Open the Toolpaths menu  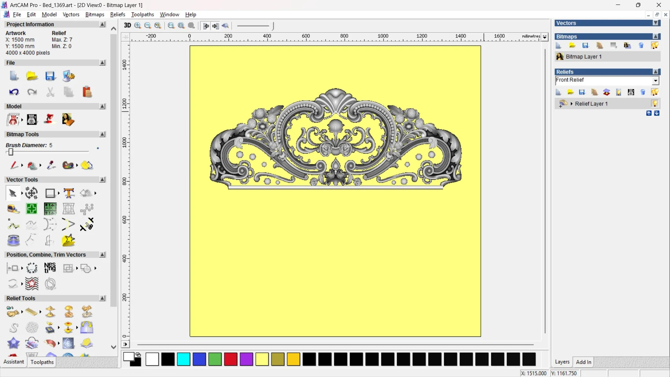coord(142,14)
